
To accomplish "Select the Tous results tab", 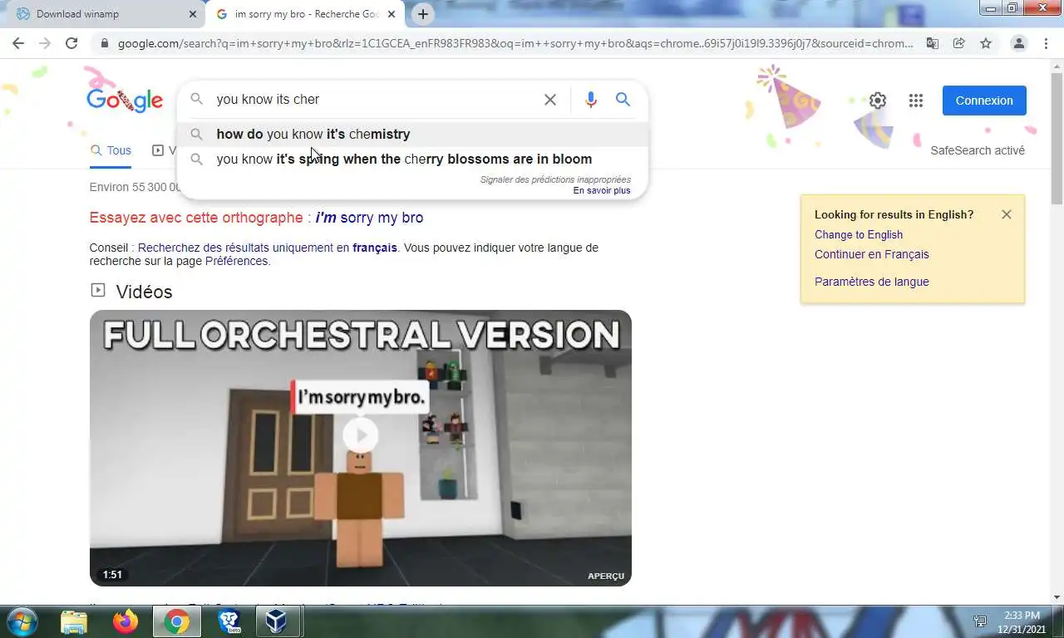I will (111, 150).
